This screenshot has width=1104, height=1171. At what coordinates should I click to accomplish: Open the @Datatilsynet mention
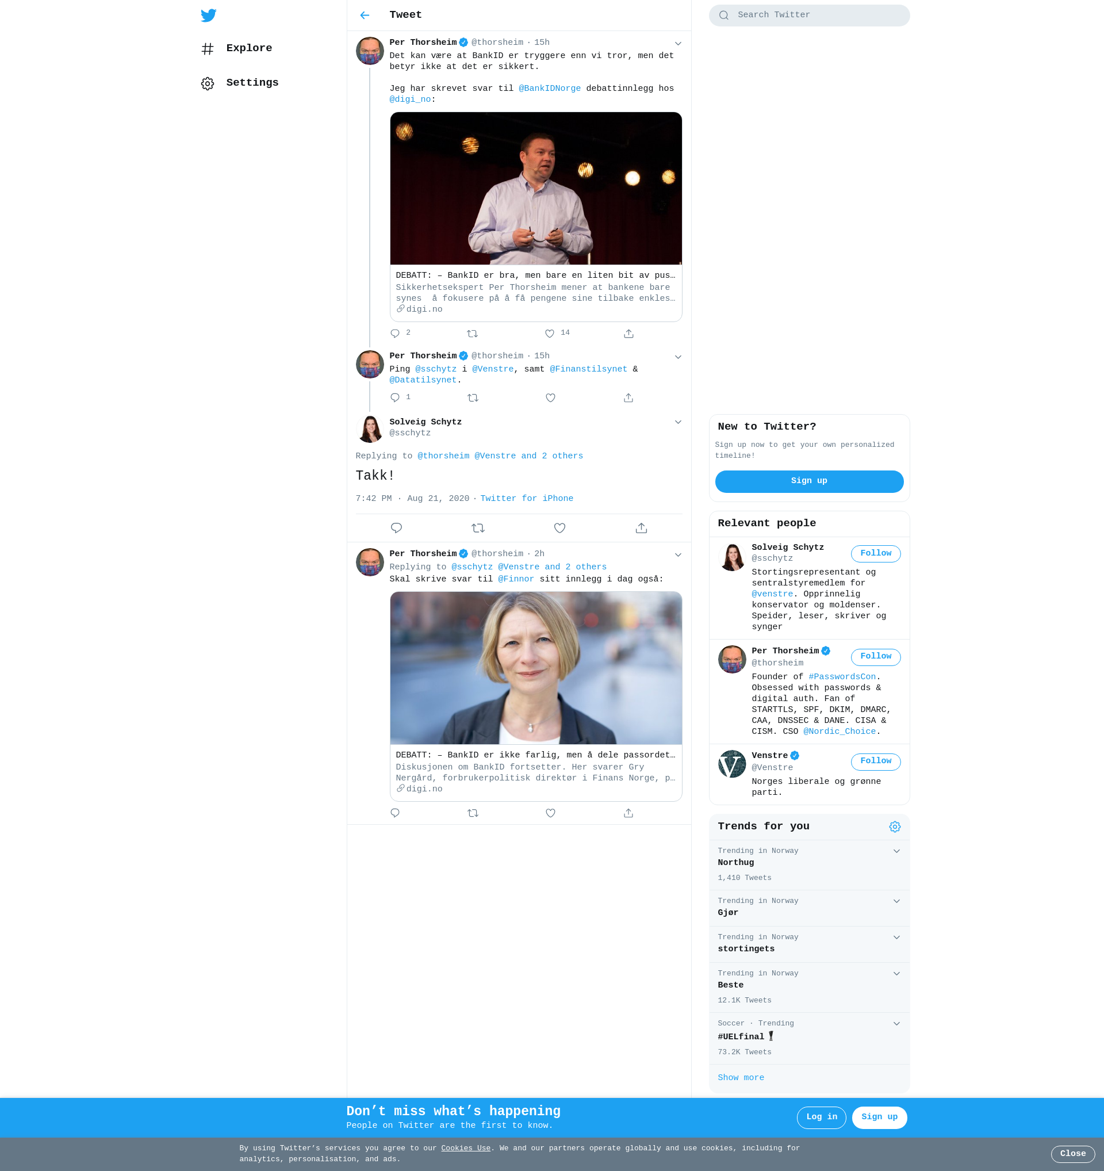pyautogui.click(x=423, y=381)
